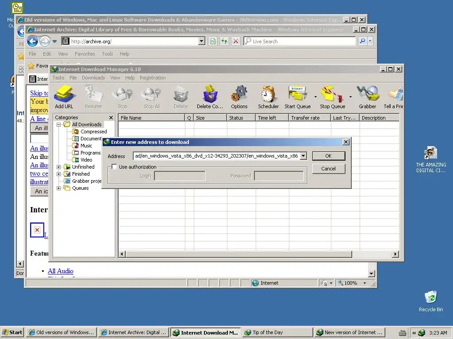
Task: Open the Live Search options dropdown
Action: 370,41
